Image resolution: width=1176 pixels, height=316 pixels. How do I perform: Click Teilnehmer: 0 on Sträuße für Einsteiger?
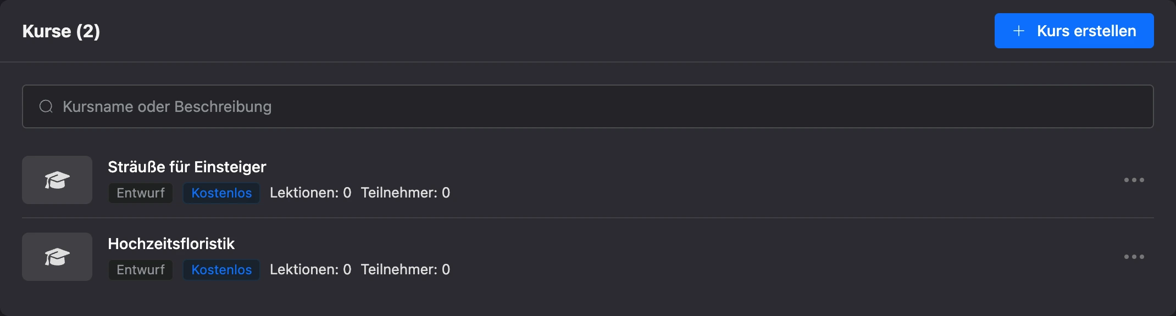click(x=406, y=193)
